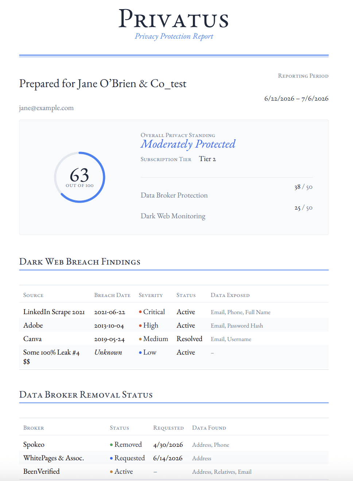Click the 63 out of 100 score ring
This screenshot has width=353, height=481.
click(79, 177)
